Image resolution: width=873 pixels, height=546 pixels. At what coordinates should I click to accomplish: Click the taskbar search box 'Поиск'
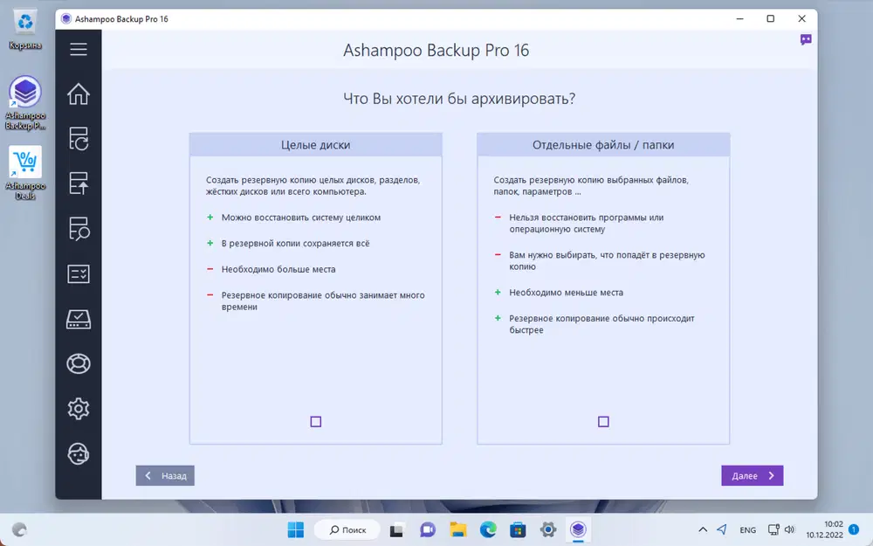click(x=347, y=530)
